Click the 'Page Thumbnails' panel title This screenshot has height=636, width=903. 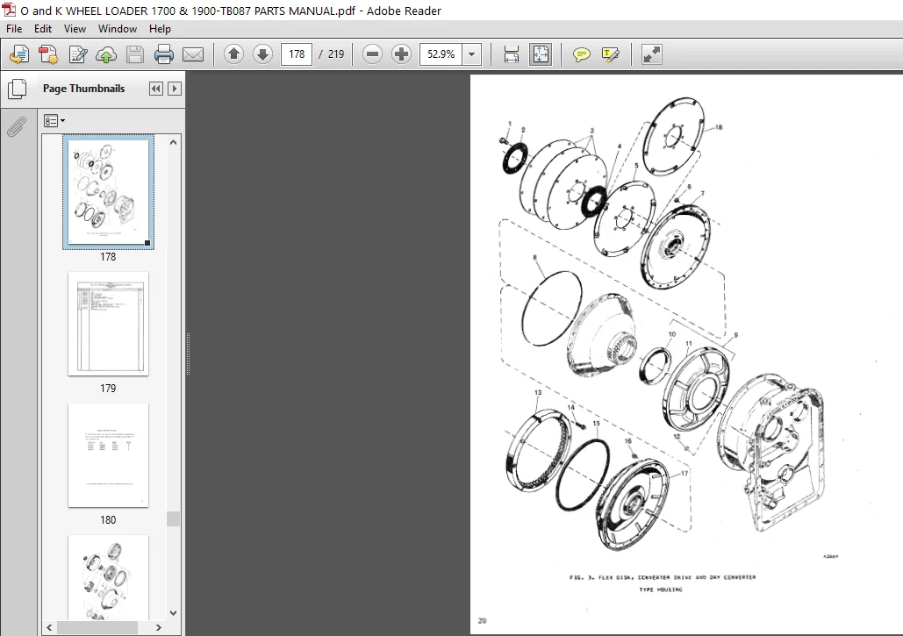coord(83,89)
